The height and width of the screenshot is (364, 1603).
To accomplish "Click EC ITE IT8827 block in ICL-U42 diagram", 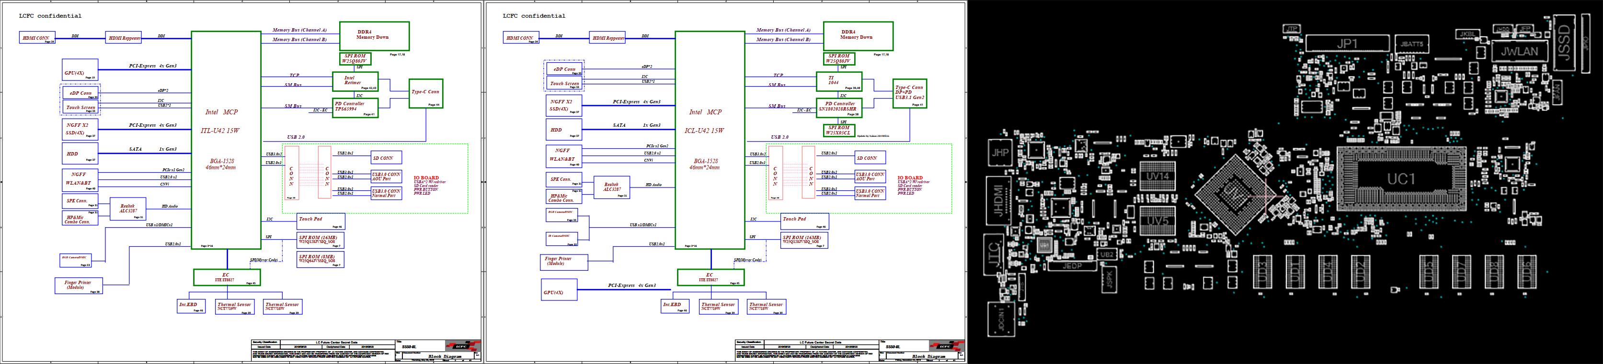I will pyautogui.click(x=710, y=277).
